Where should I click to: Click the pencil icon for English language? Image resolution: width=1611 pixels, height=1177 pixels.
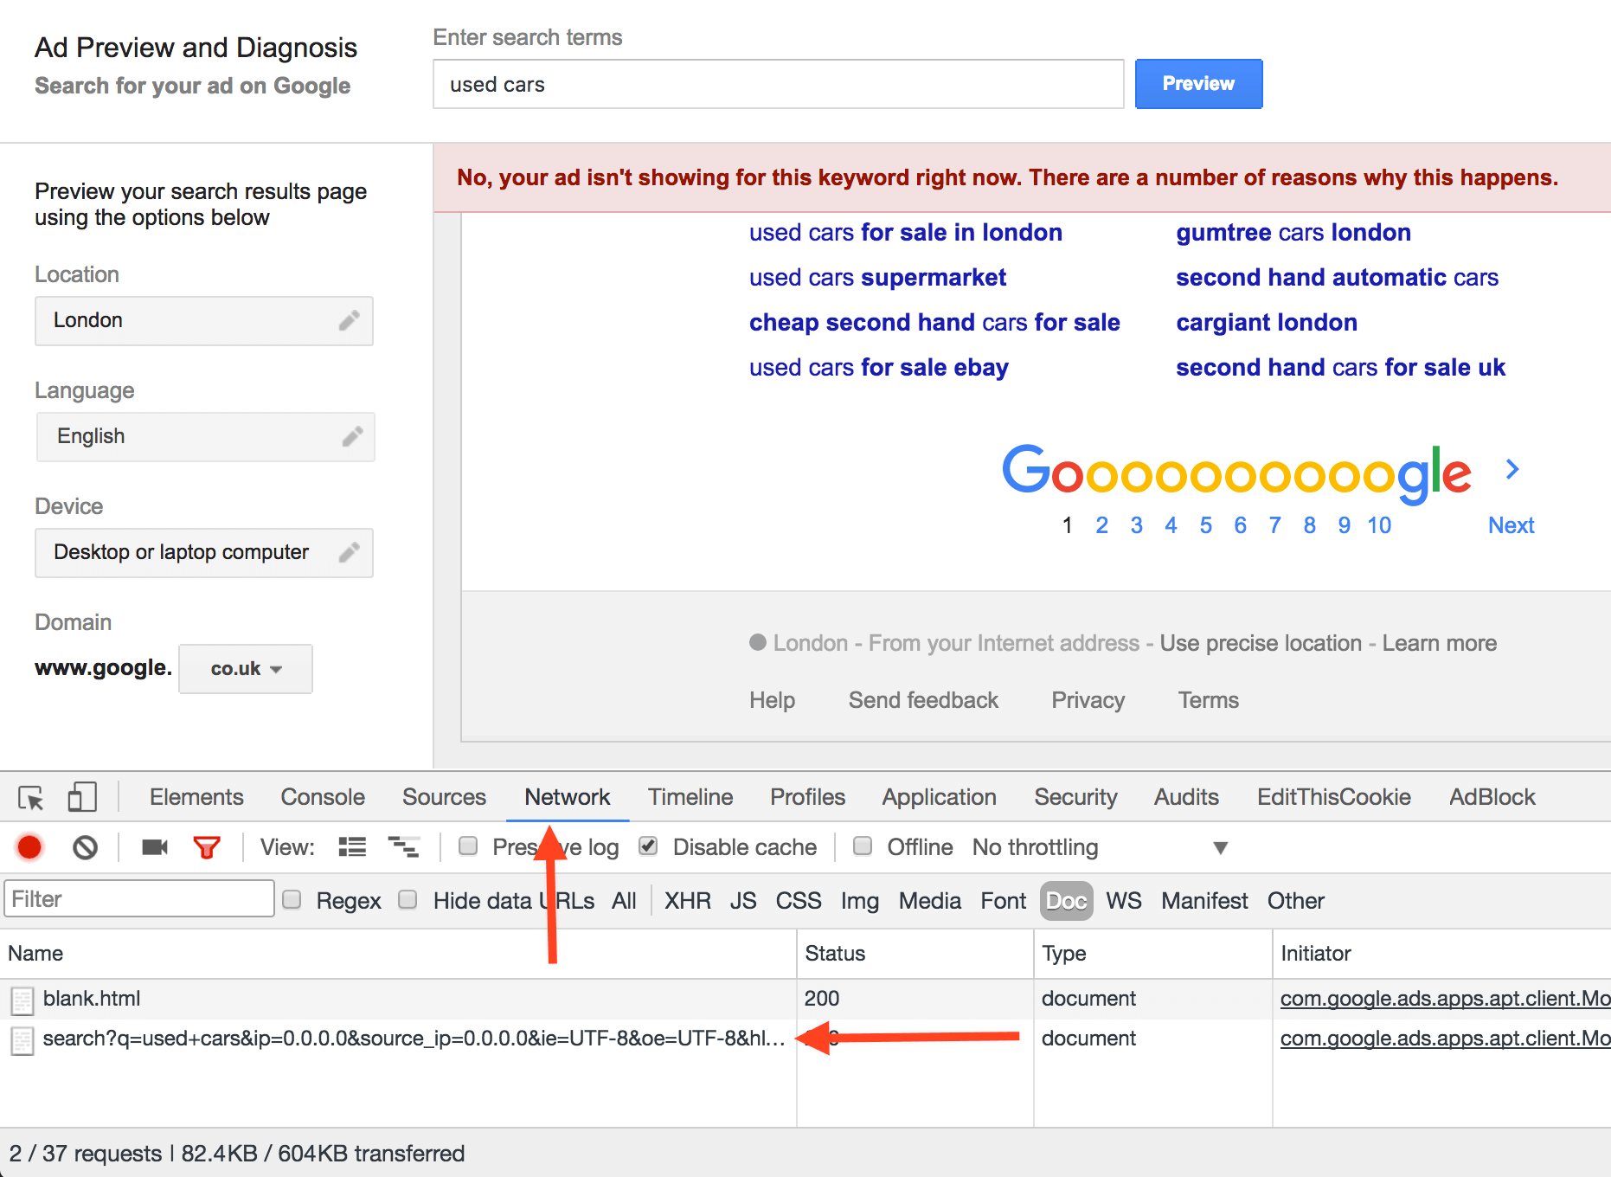tap(352, 437)
